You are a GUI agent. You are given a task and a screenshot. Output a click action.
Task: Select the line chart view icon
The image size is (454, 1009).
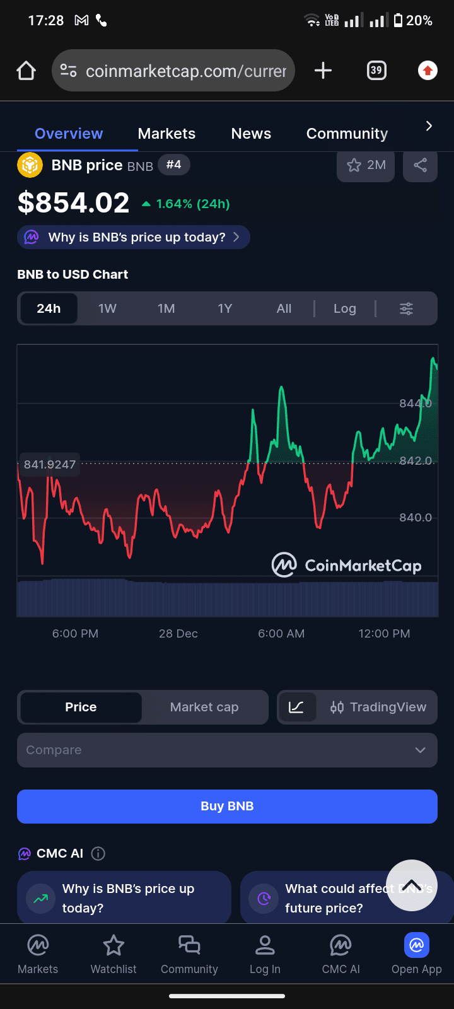point(296,707)
